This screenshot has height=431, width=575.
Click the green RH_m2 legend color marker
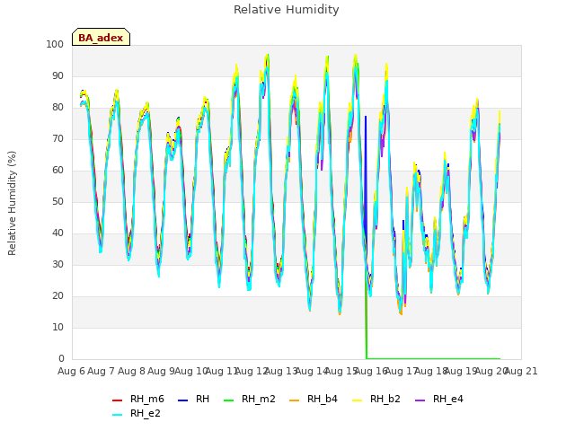coord(228,400)
